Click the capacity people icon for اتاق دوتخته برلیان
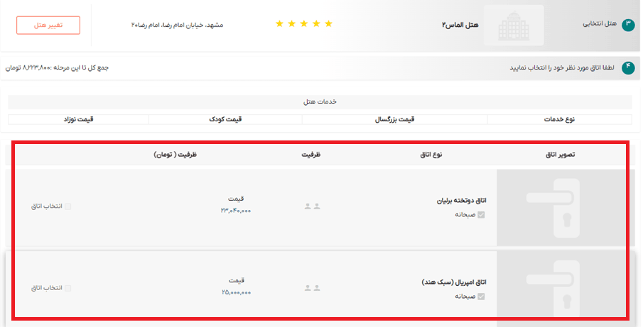 tap(313, 206)
